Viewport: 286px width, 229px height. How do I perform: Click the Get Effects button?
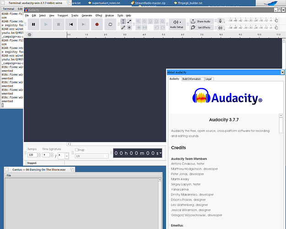pos(201,27)
